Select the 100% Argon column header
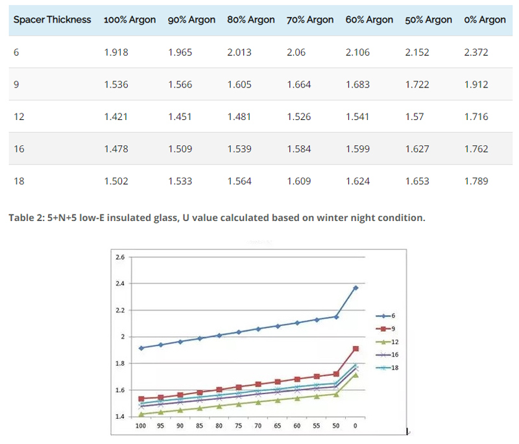Viewport: 519px width, 444px height. pos(130,20)
